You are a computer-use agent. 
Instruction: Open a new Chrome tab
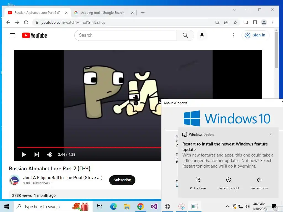(x=143, y=13)
